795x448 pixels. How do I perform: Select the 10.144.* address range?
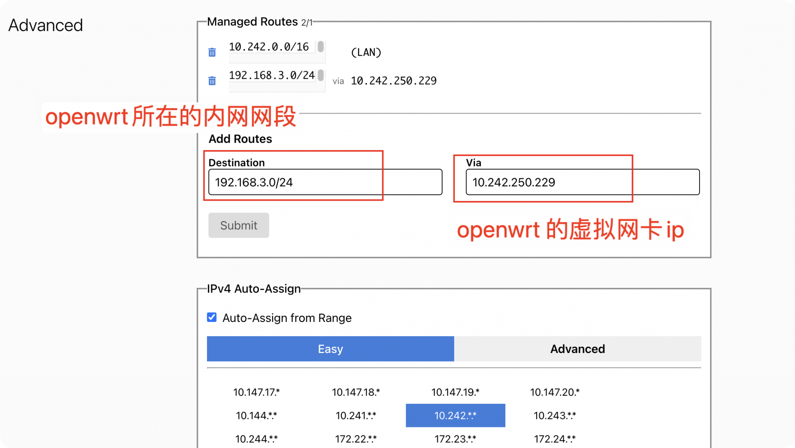pyautogui.click(x=257, y=415)
